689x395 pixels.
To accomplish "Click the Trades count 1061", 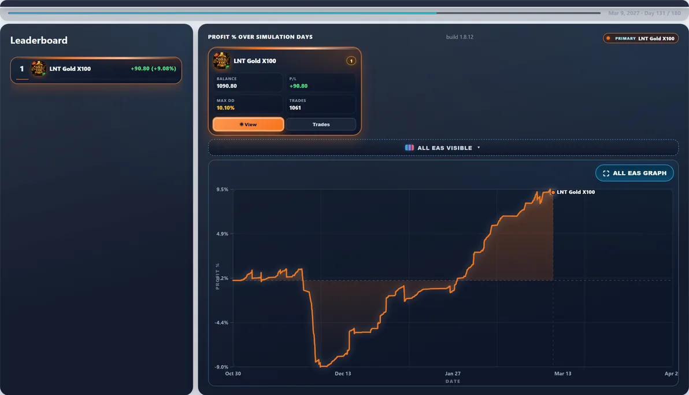I will [295, 108].
